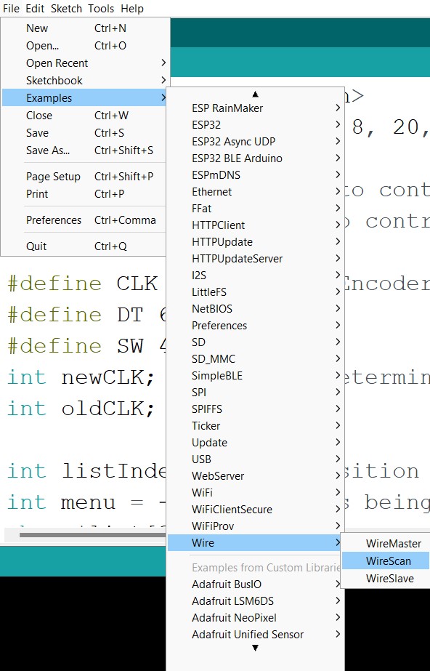
Task: Open I2S examples submenu
Action: click(255, 276)
